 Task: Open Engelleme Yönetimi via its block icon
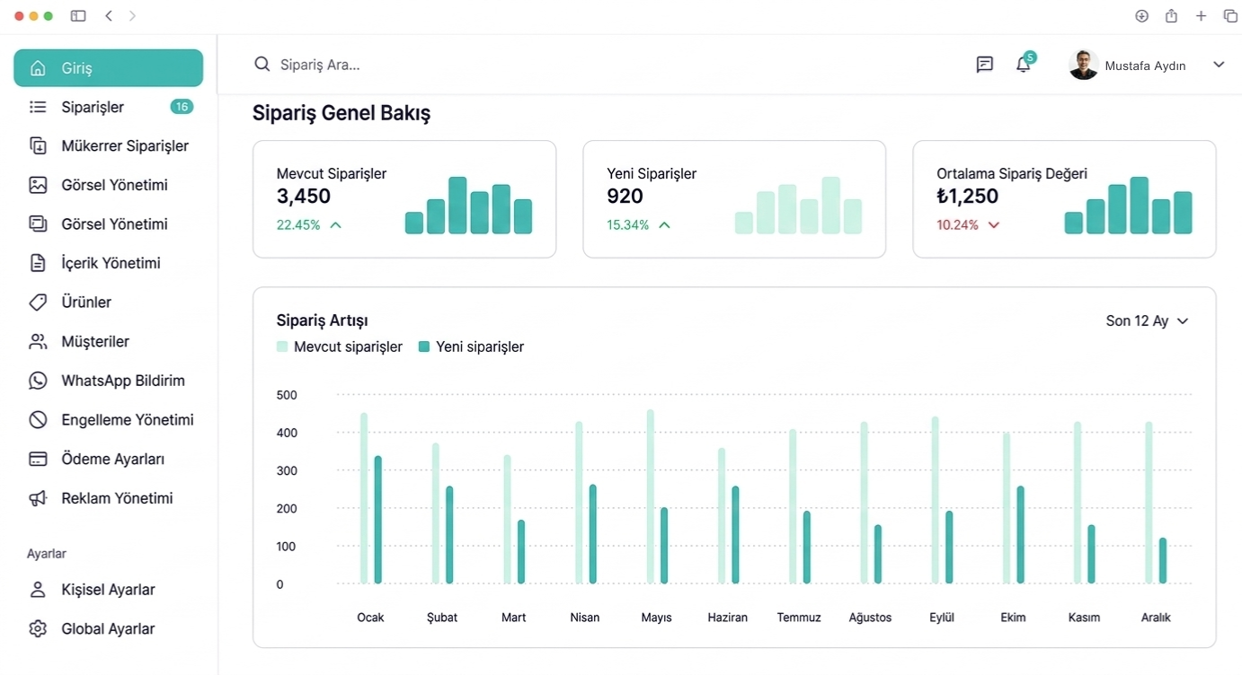[38, 420]
